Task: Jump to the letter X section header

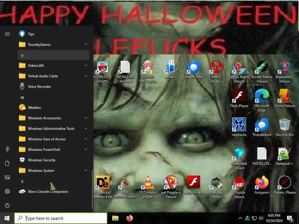Action: (54, 181)
